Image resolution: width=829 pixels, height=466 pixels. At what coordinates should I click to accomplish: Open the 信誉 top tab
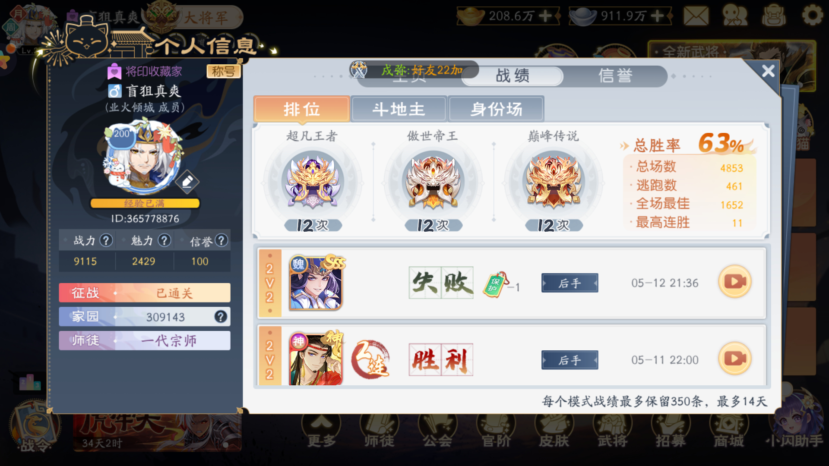tap(615, 76)
